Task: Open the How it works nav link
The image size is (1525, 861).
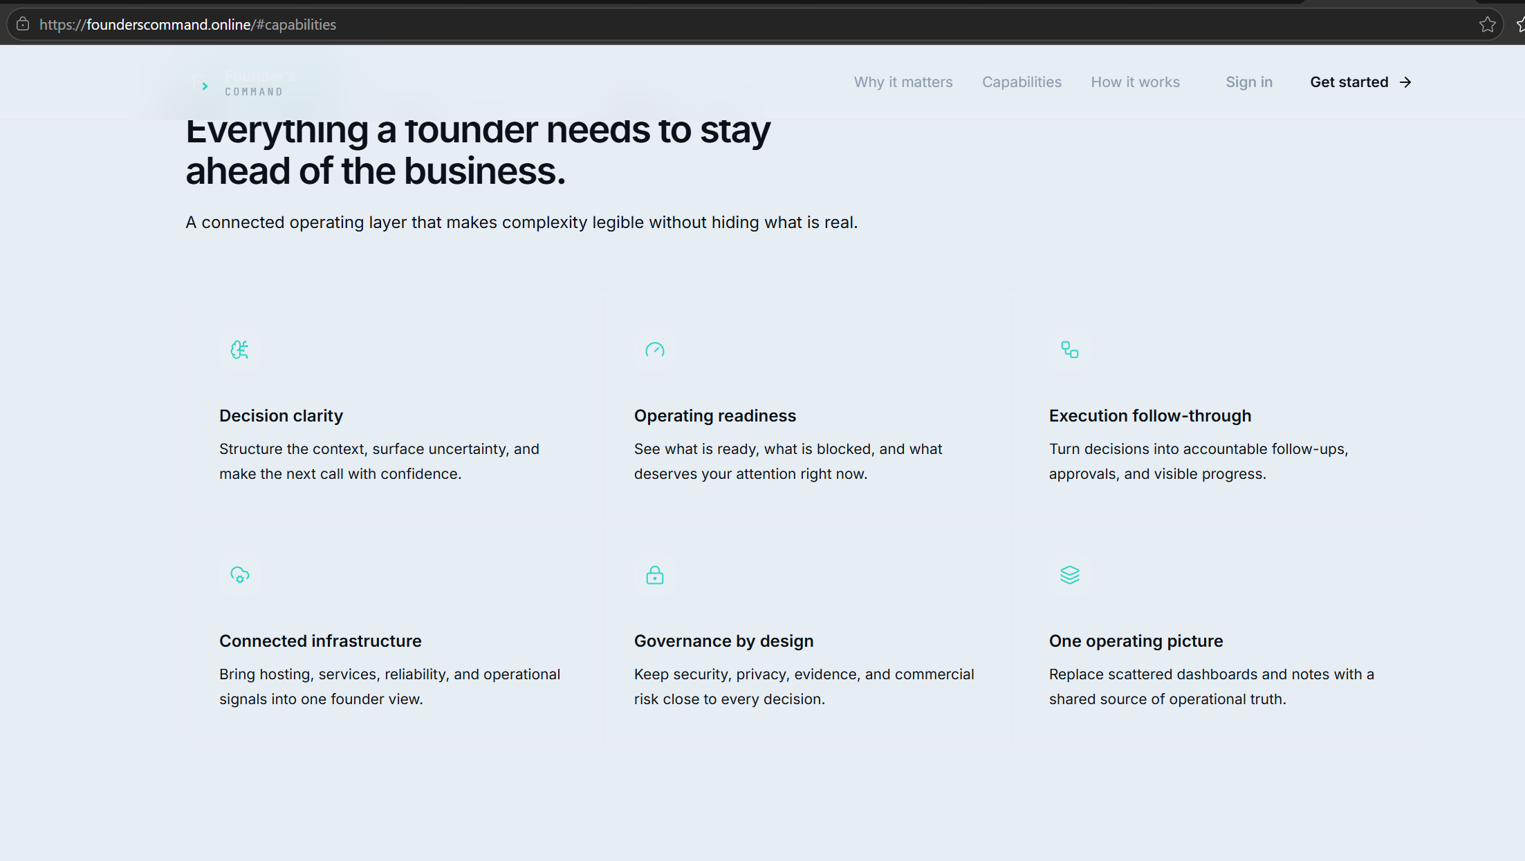Action: pos(1135,82)
